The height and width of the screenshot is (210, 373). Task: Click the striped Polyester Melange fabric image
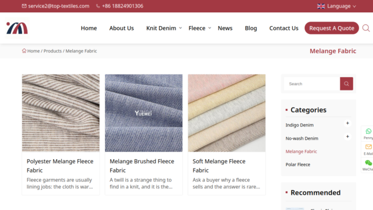[61, 113]
